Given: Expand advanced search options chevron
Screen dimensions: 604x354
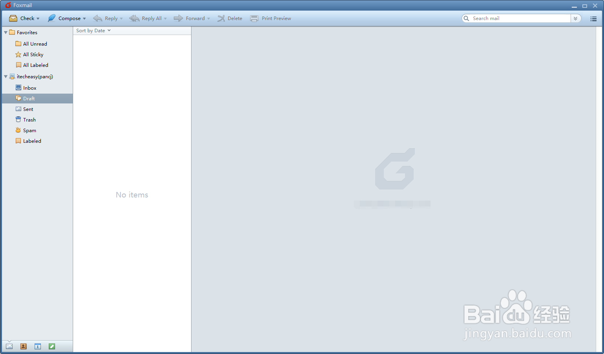Looking at the screenshot, I should [576, 18].
